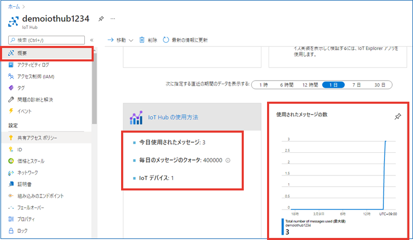Click the 価格とスケール circle icon
This screenshot has width=413, height=240.
pos(11,161)
